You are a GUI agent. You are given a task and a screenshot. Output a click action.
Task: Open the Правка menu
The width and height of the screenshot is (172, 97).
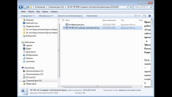31,12
